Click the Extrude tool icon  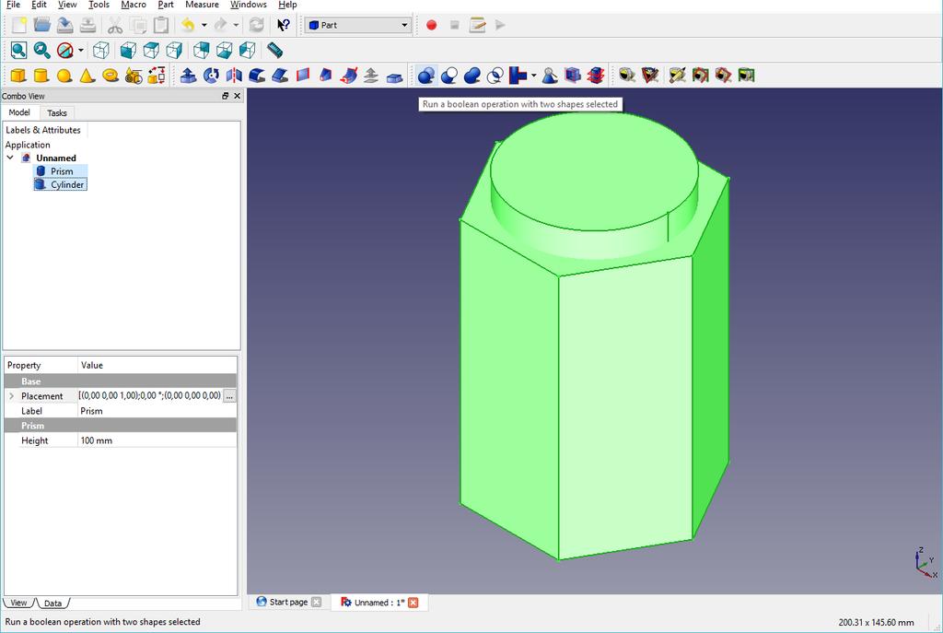[x=188, y=76]
